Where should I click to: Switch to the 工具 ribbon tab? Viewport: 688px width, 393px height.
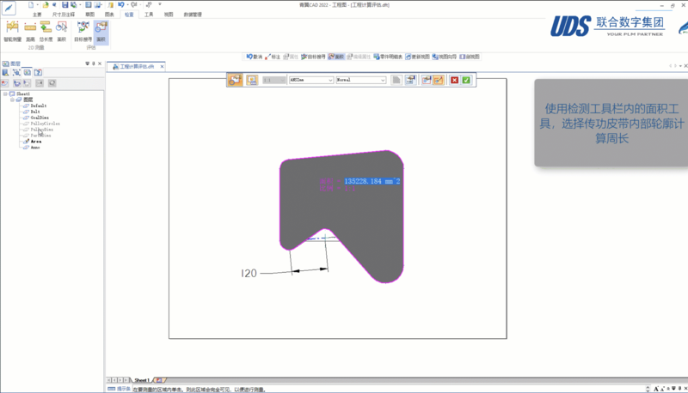point(149,15)
